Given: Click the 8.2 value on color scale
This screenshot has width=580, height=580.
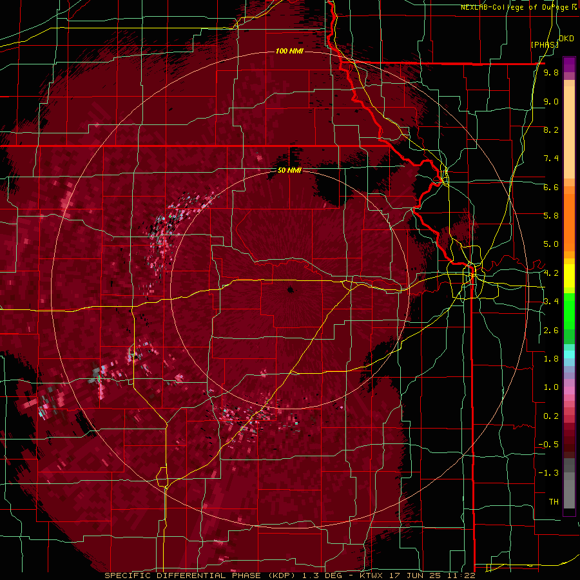Looking at the screenshot, I should 551,130.
